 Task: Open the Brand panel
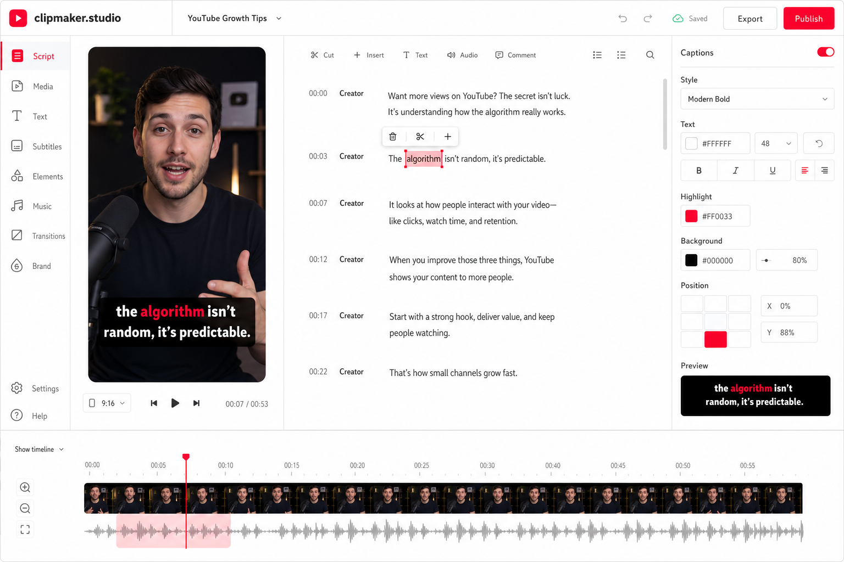click(31, 266)
